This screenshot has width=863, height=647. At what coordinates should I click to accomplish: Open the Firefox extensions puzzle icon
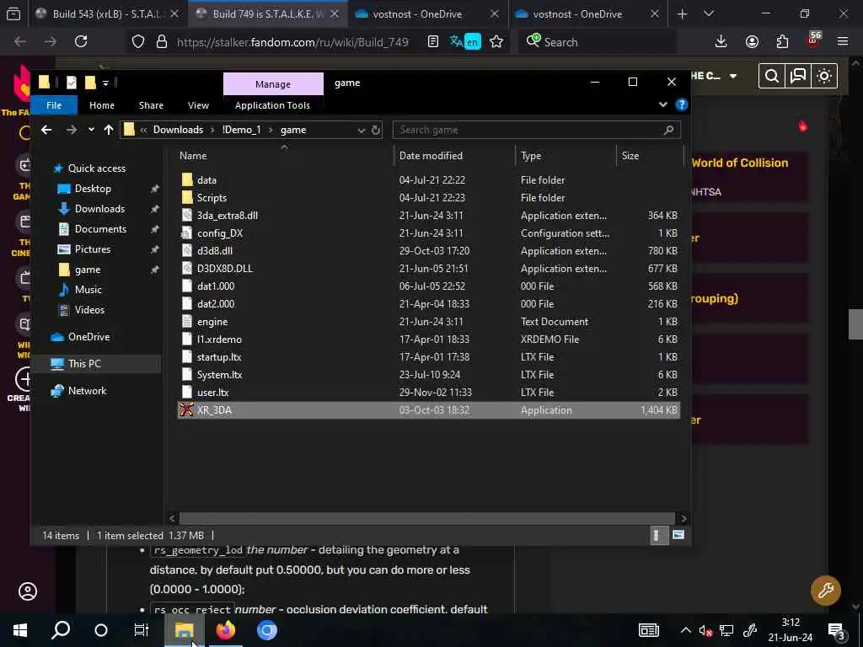point(782,41)
